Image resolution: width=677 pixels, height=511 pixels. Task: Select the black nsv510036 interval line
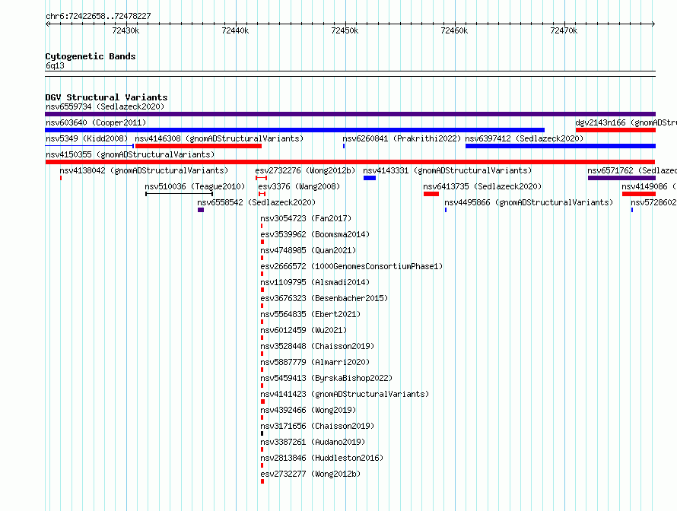[x=180, y=194]
